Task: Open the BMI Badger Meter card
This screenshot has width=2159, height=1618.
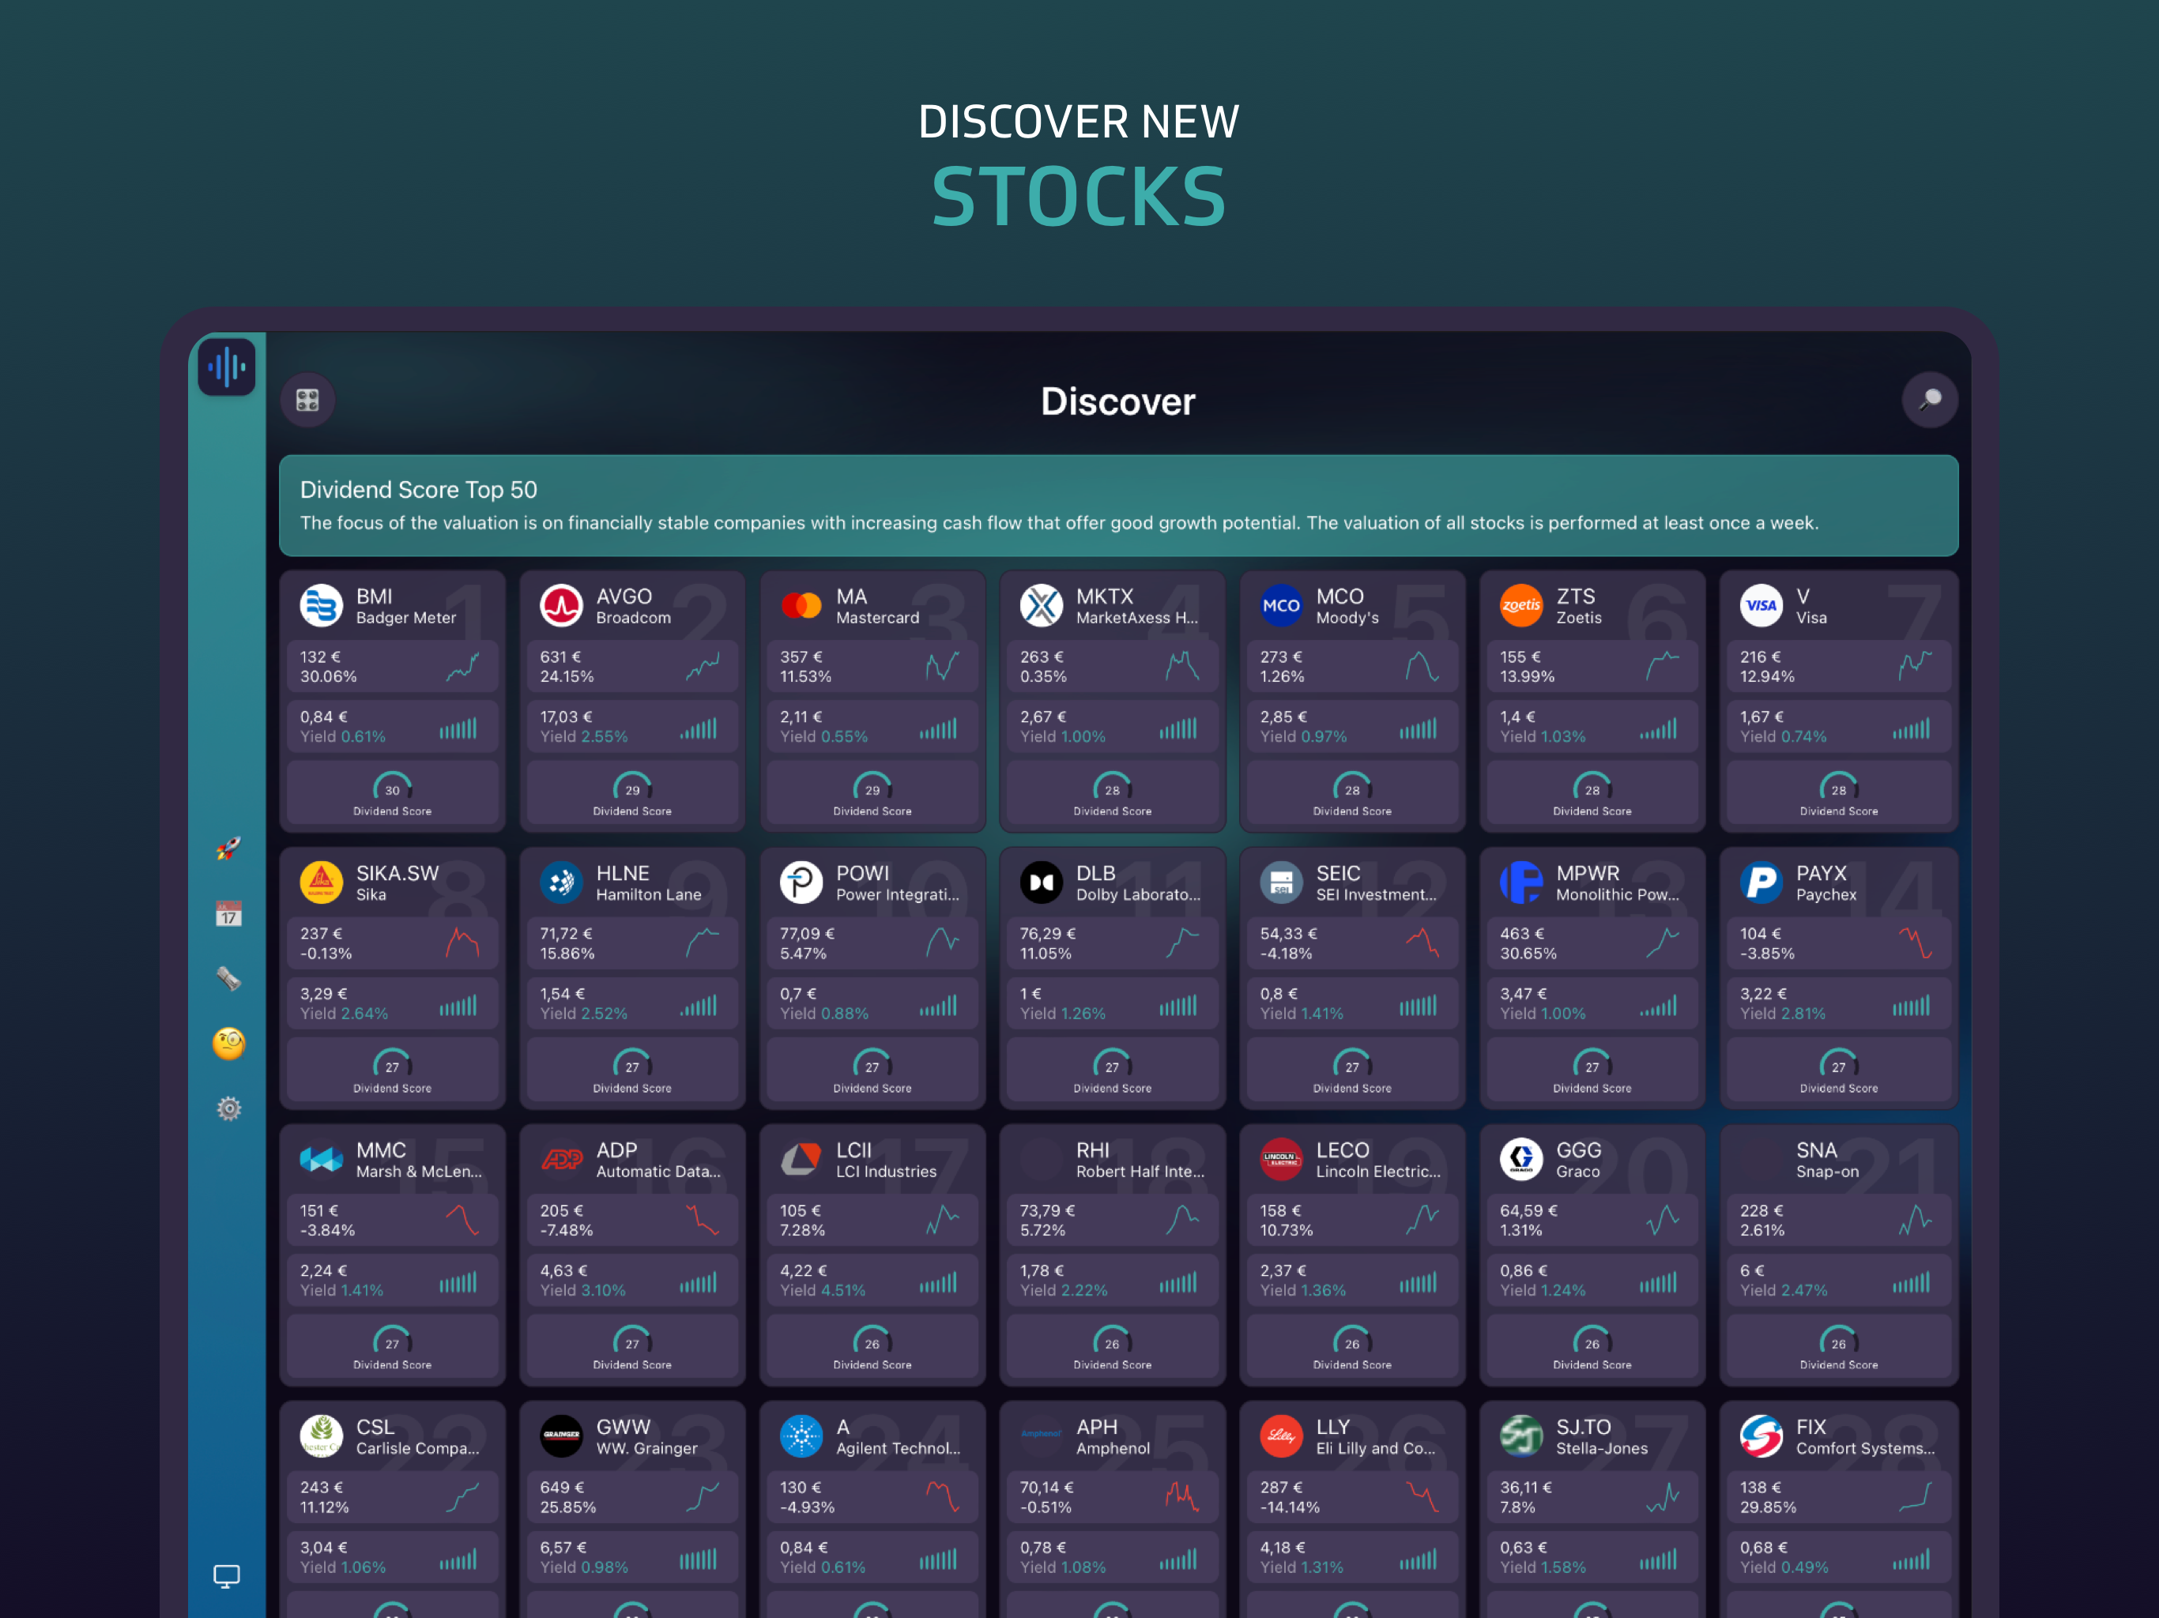Action: 391,701
